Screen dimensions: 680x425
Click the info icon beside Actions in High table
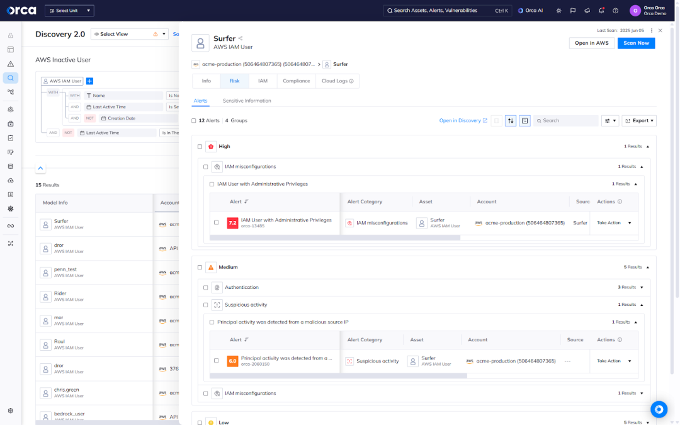tap(620, 201)
